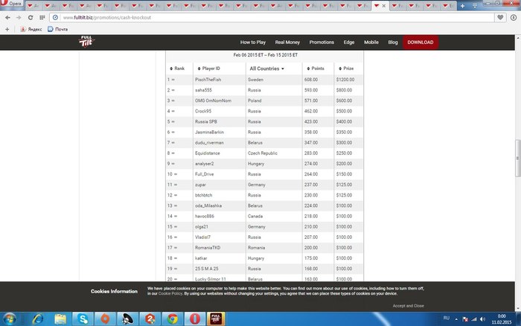Click the Crock95 player name
The width and height of the screenshot is (521, 326).
click(x=203, y=112)
